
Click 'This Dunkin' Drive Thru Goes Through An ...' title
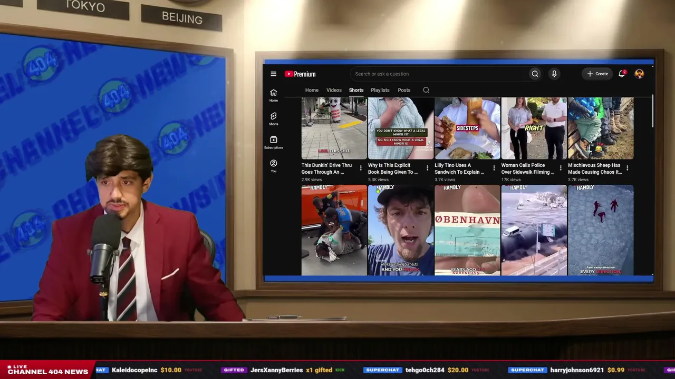326,168
